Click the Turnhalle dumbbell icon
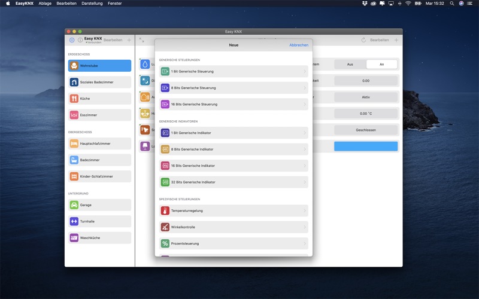 tap(74, 221)
